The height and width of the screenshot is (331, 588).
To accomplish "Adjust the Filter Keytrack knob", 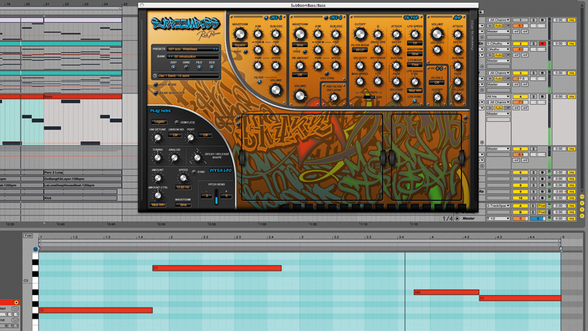I will tap(378, 66).
